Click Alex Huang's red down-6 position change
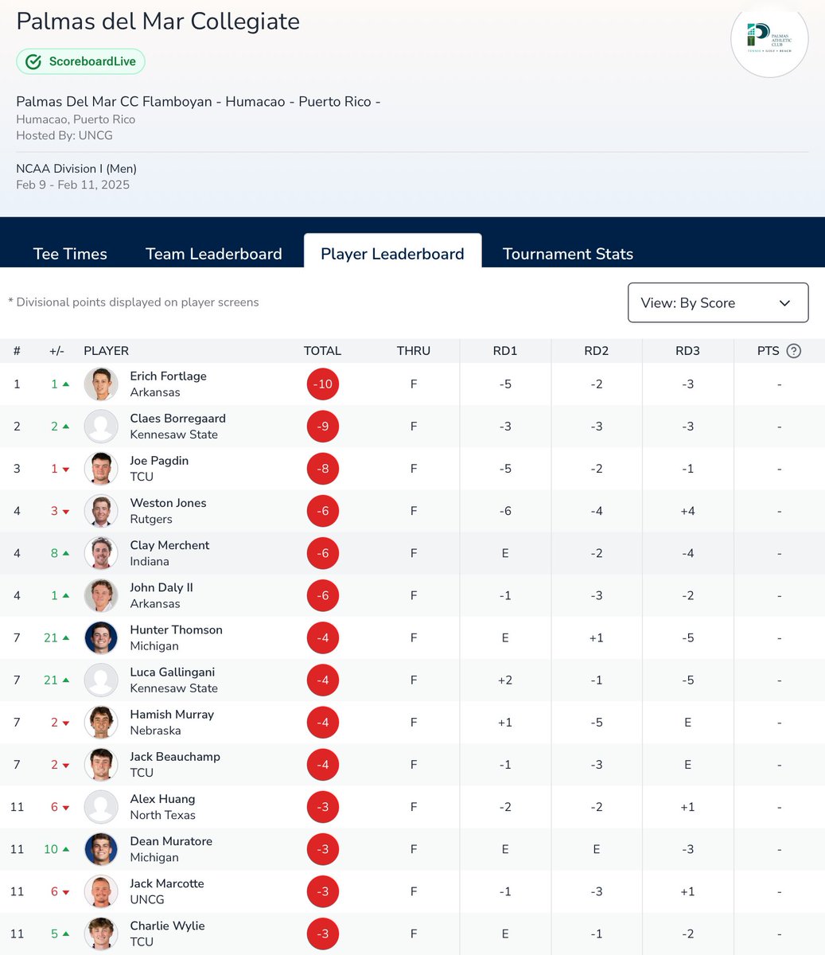 (x=60, y=807)
